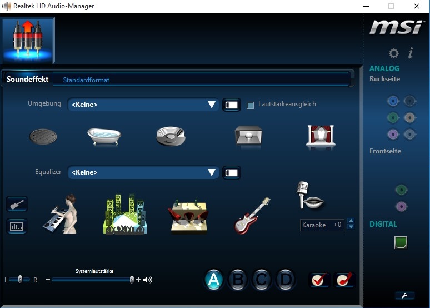Click the dark jack beside the blue rear jack
This screenshot has width=430, height=308.
point(409,101)
